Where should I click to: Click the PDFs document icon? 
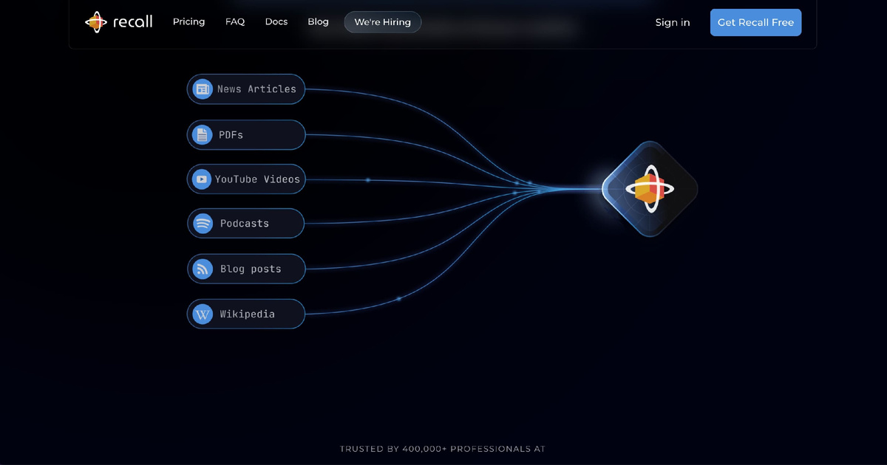[202, 135]
